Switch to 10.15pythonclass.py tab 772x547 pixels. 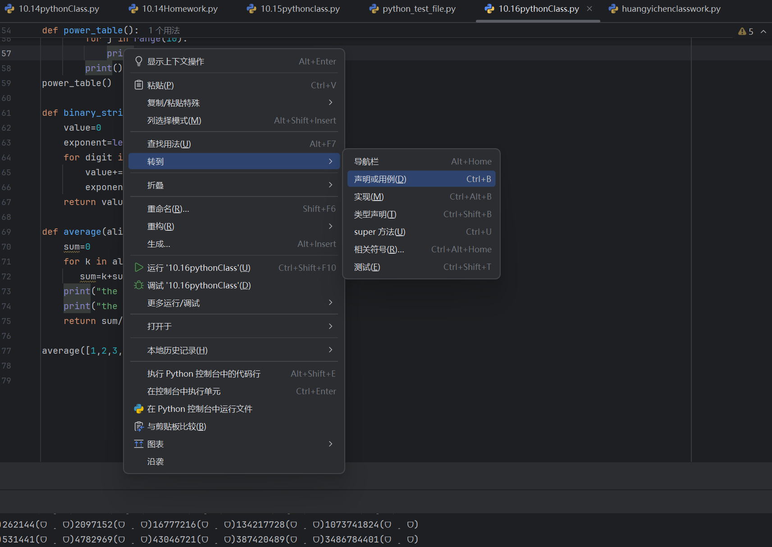click(x=300, y=9)
